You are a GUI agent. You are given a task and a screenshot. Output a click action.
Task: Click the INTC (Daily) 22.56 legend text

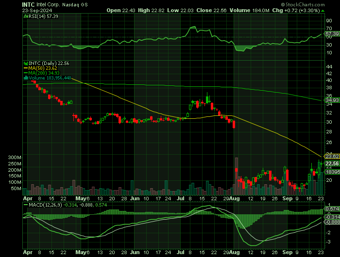[49, 64]
